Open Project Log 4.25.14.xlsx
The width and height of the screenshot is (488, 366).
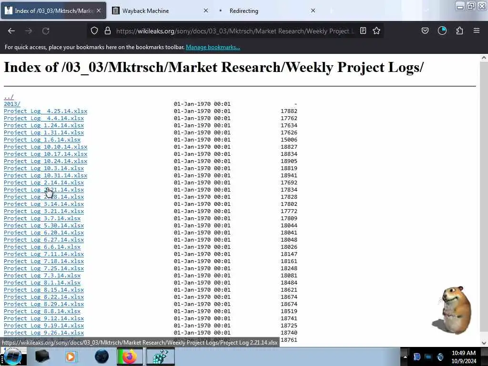tap(45, 111)
